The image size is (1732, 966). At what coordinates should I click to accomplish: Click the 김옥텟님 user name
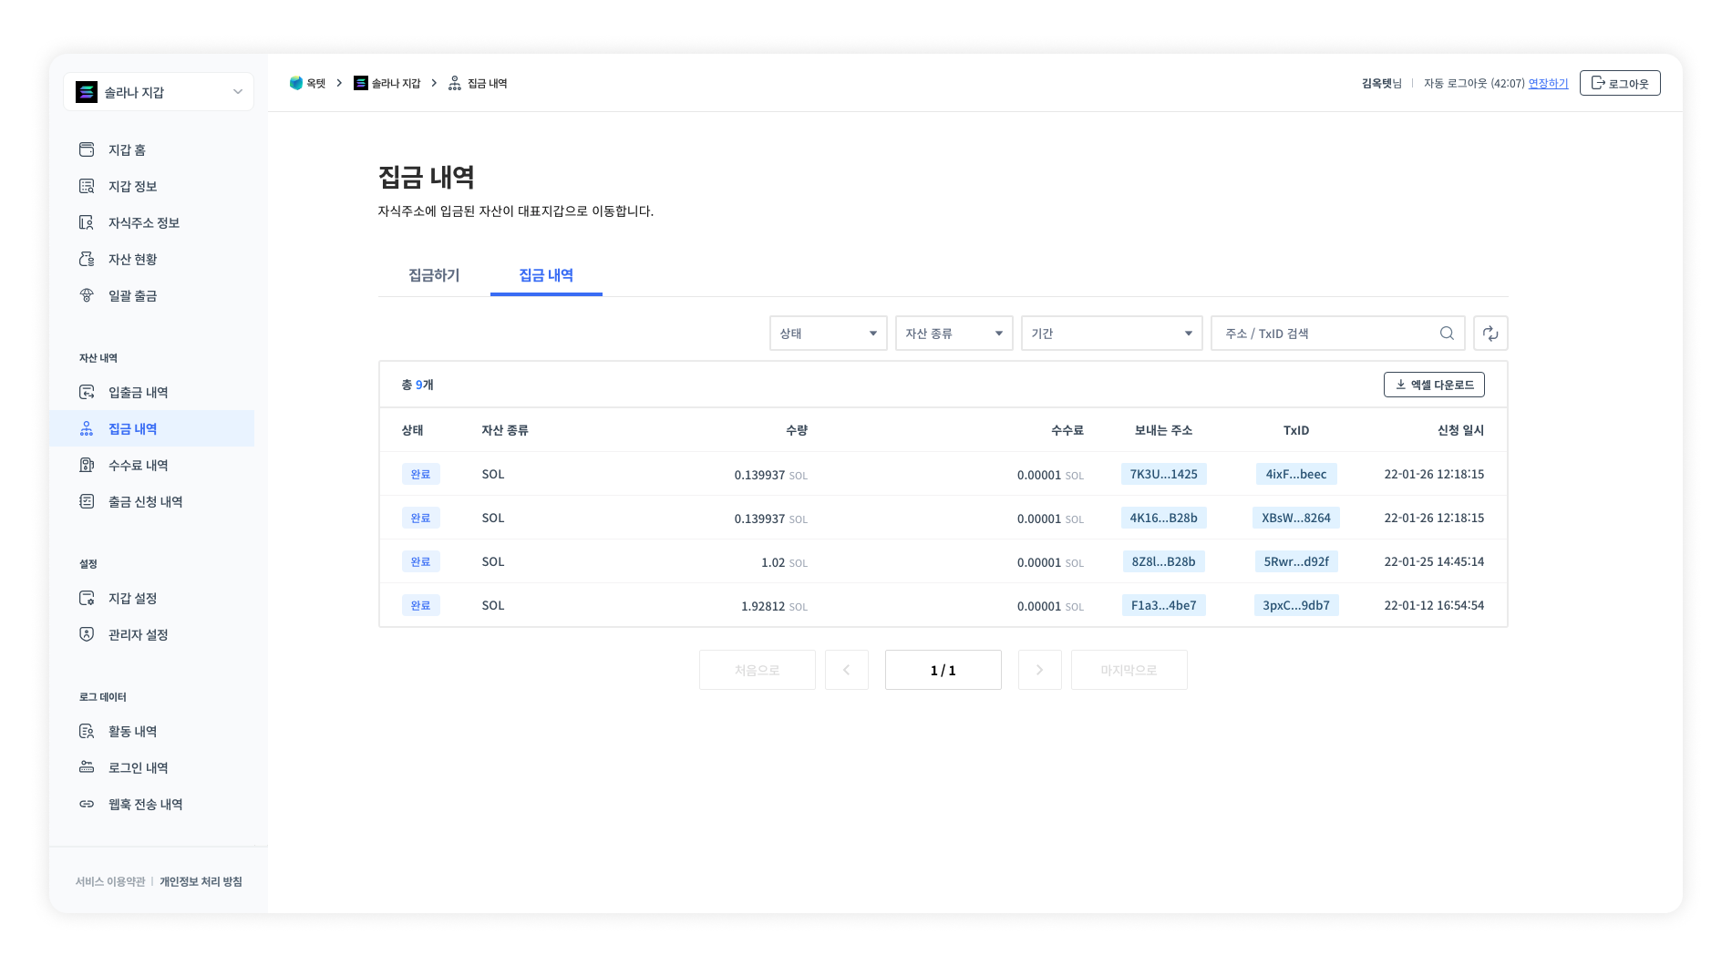click(1382, 83)
